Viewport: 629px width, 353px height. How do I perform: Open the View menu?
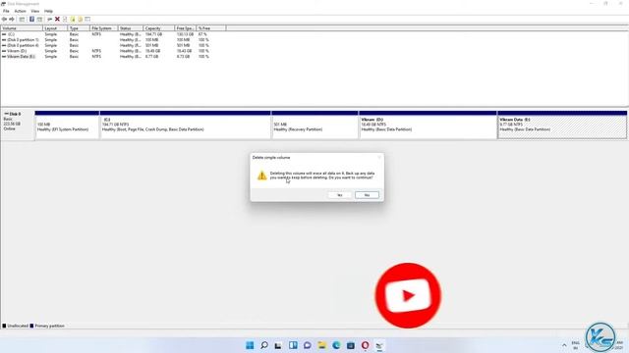35,11
